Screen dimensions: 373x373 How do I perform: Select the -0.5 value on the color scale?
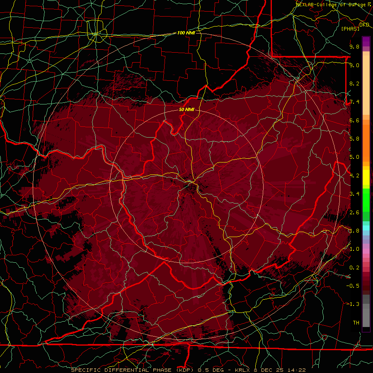click(x=353, y=286)
